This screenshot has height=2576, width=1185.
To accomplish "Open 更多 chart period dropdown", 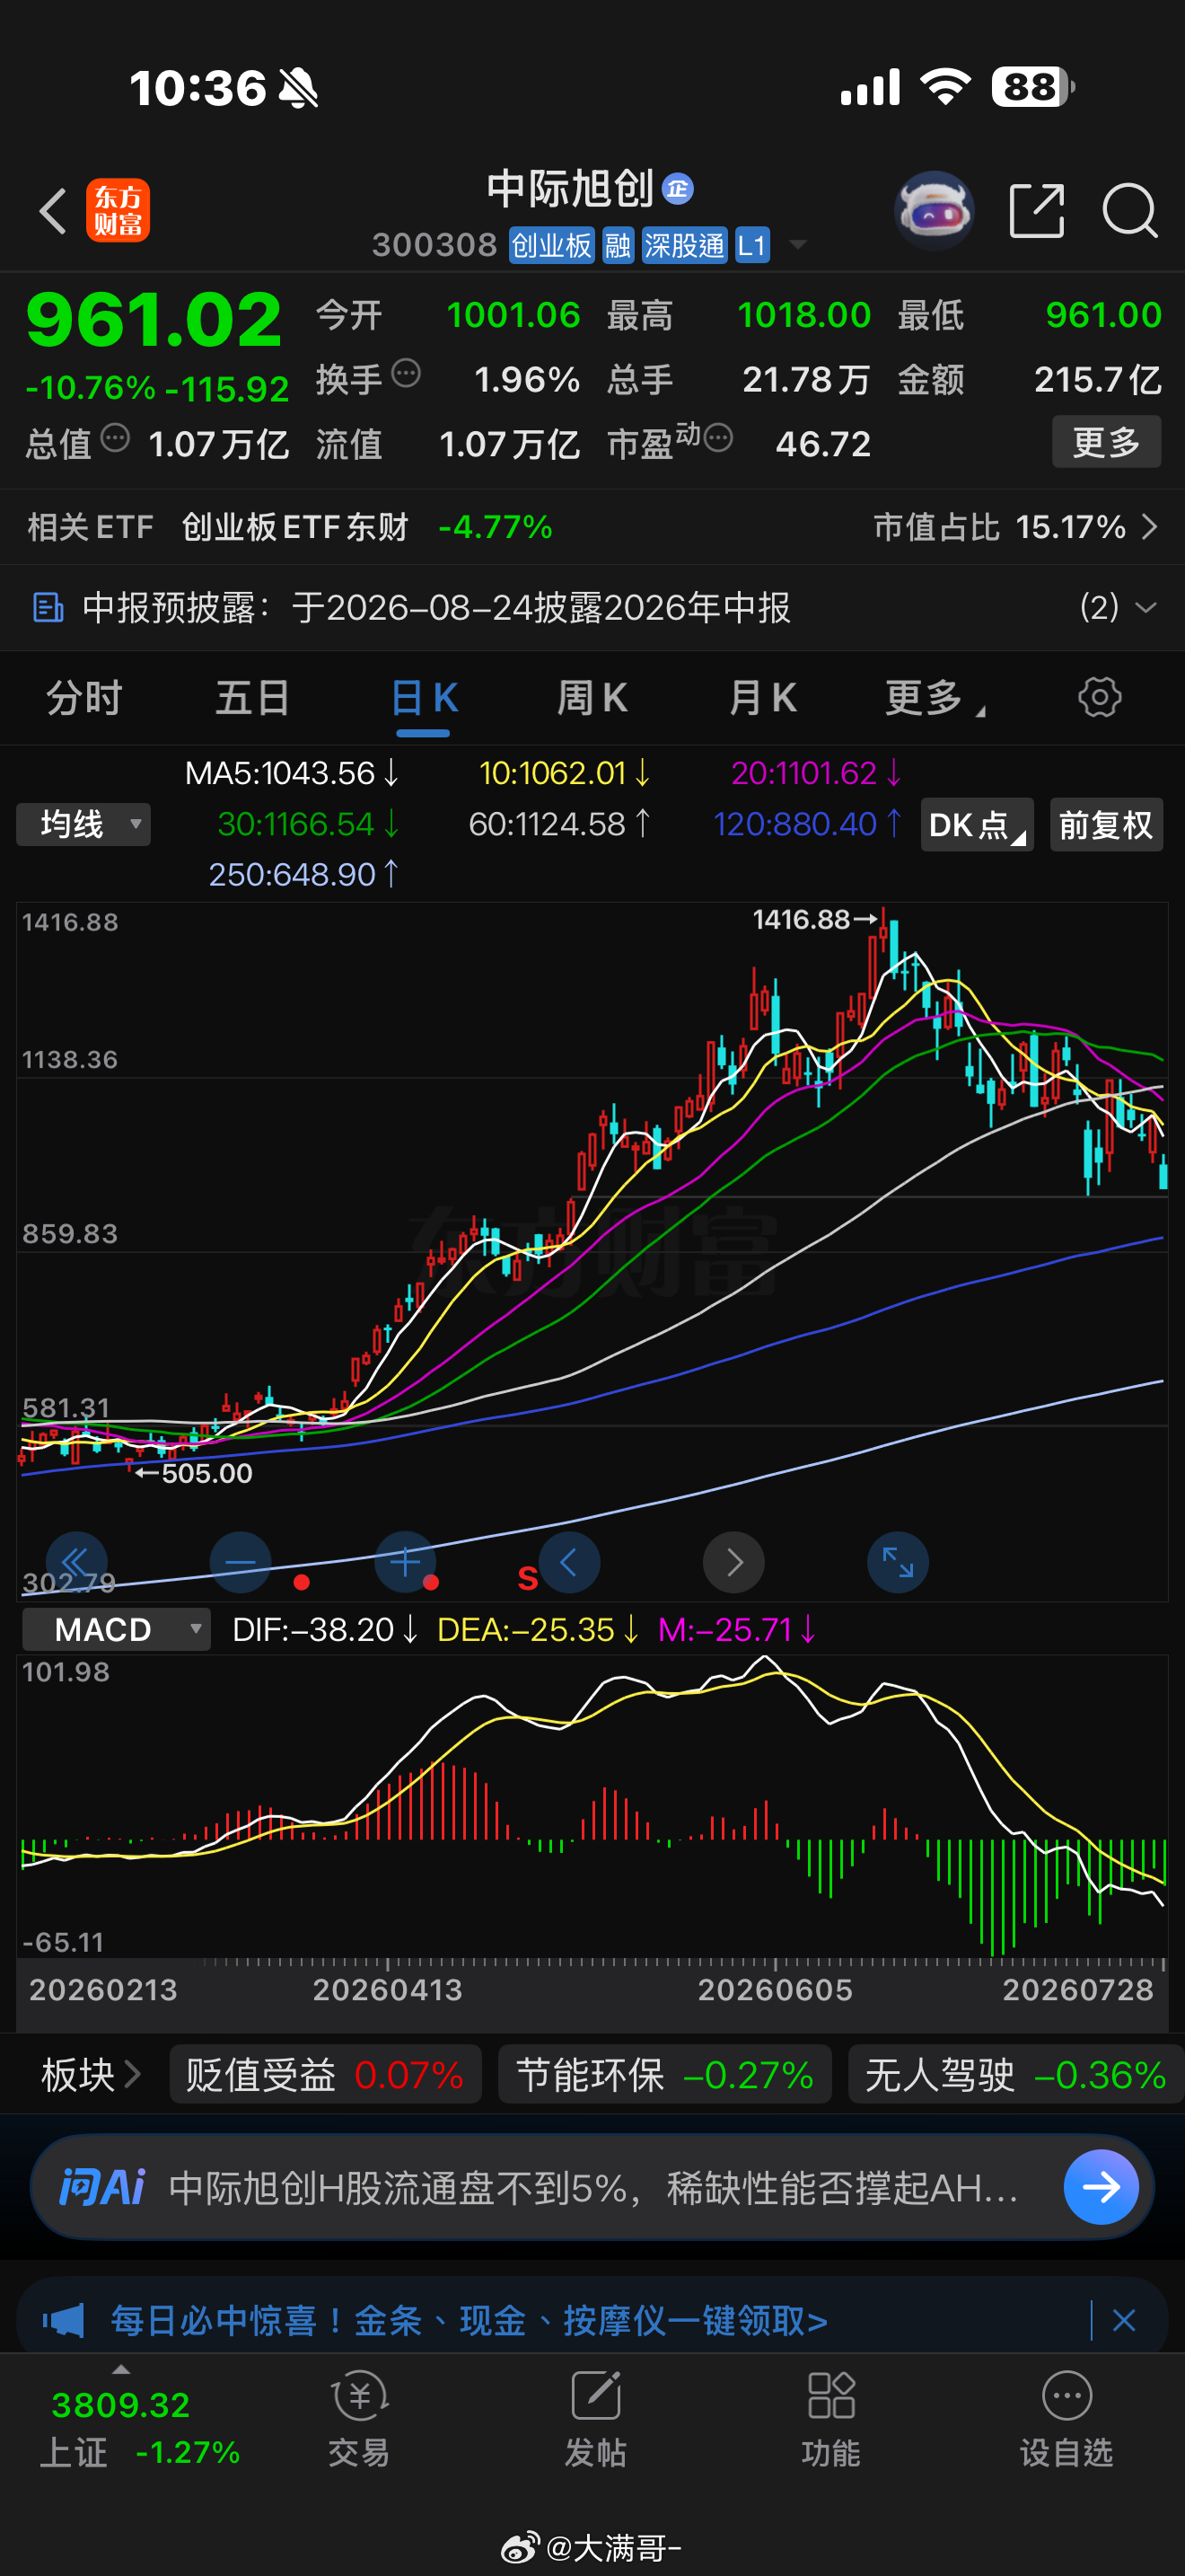I will [x=935, y=697].
